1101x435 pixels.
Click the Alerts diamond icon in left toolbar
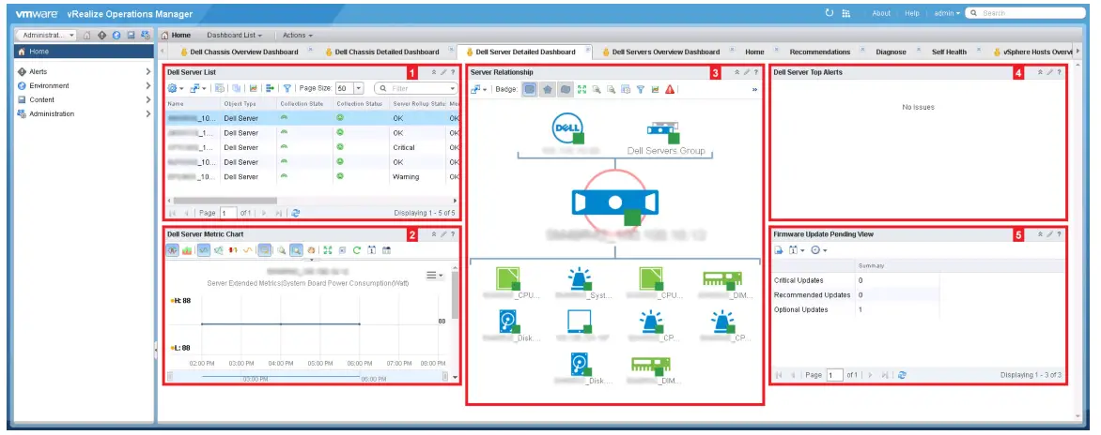tap(101, 35)
